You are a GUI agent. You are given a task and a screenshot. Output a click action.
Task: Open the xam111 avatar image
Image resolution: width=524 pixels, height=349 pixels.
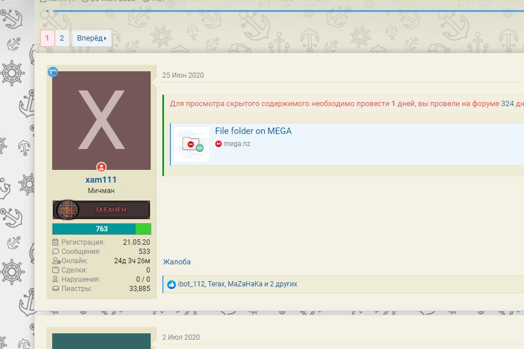(x=101, y=121)
